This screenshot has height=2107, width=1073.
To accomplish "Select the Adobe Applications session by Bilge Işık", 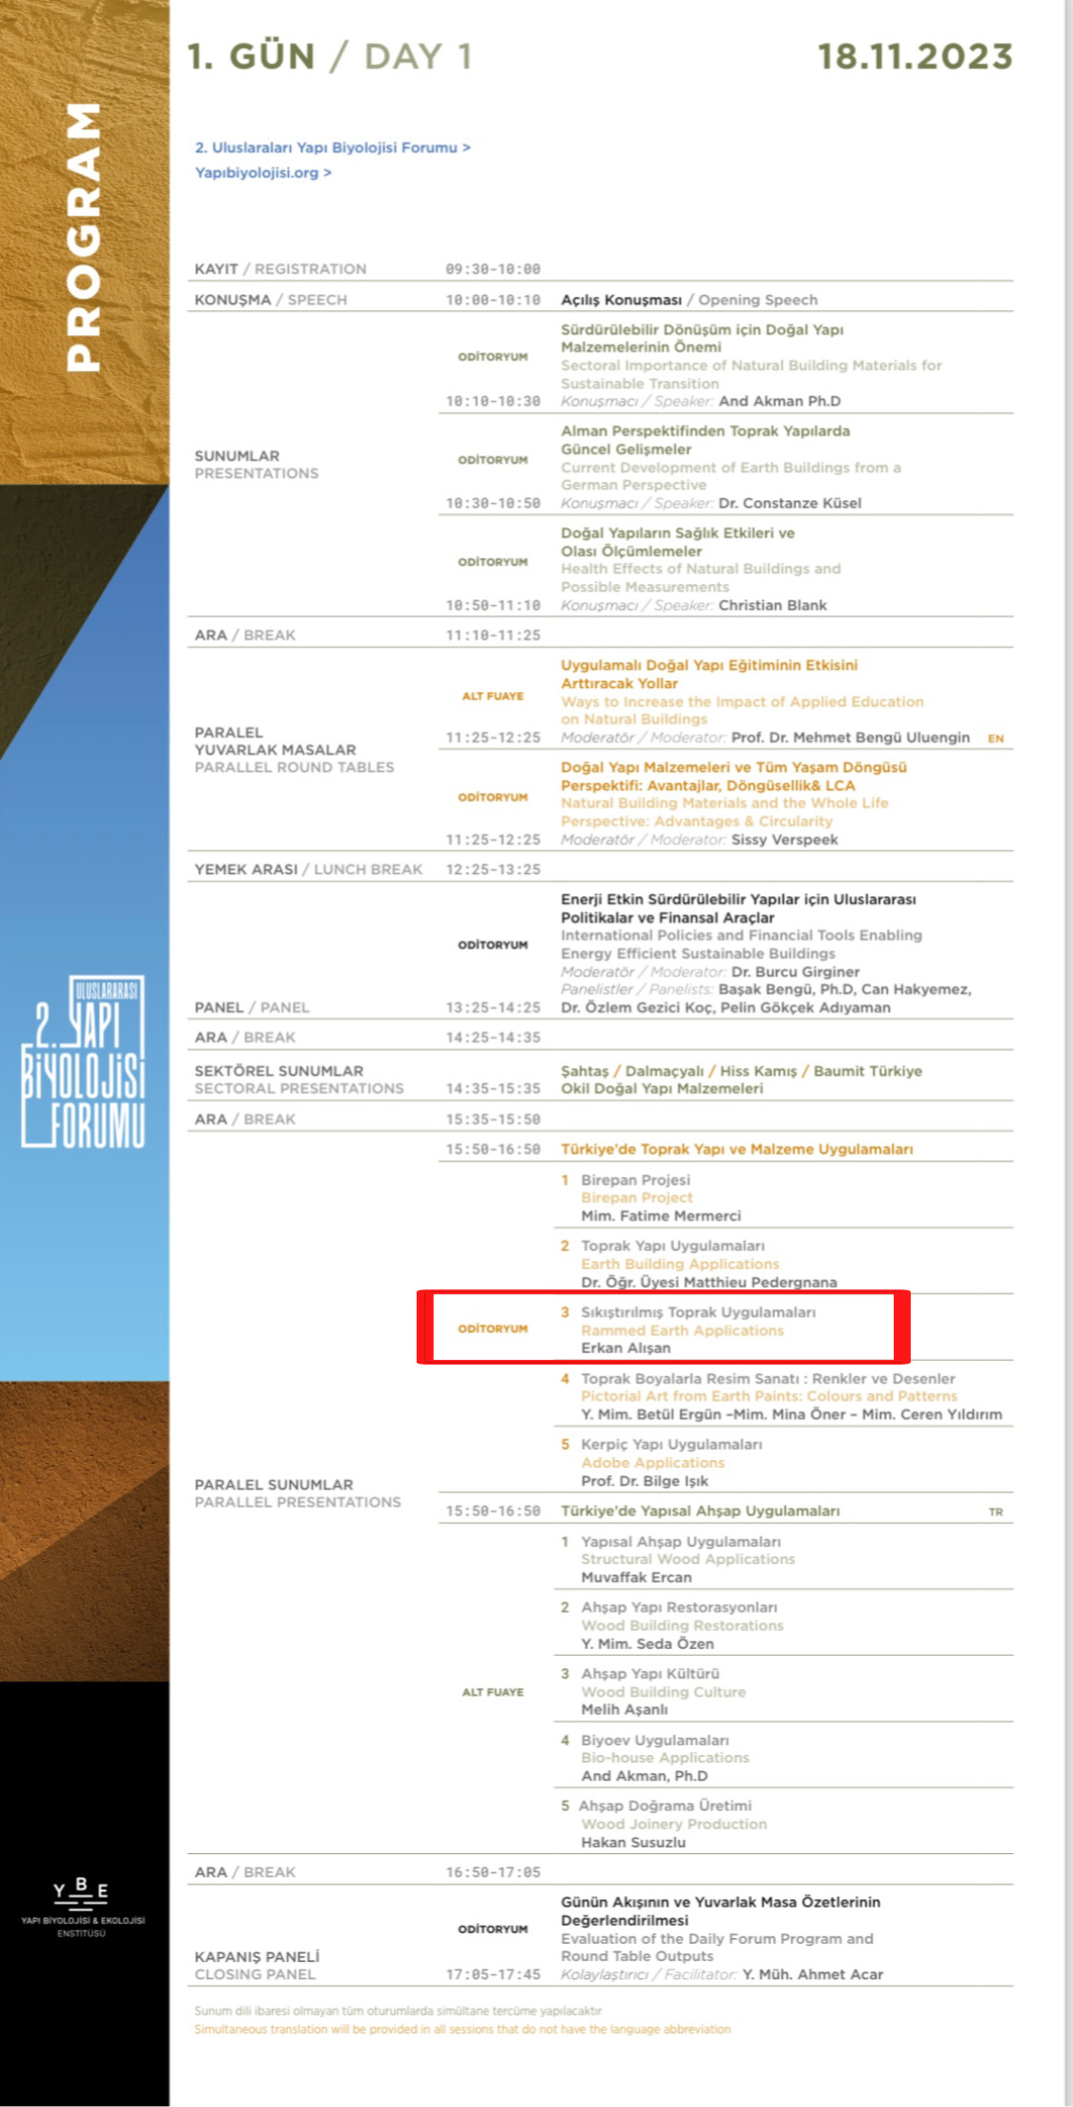I will click(652, 1463).
